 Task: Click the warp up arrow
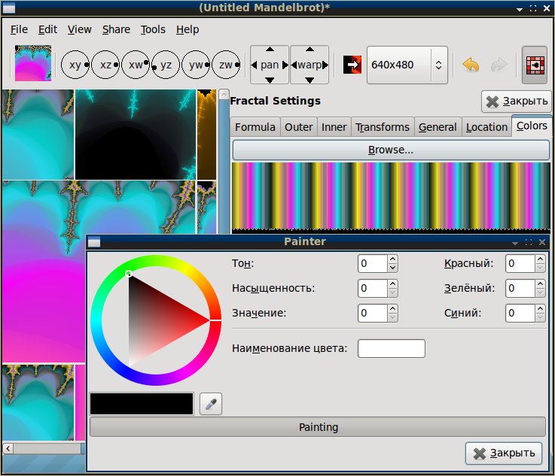tap(310, 49)
